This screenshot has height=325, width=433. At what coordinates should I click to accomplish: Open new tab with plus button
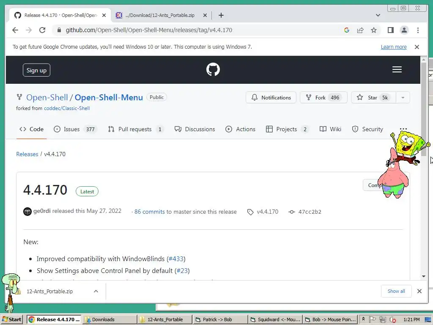(221, 15)
